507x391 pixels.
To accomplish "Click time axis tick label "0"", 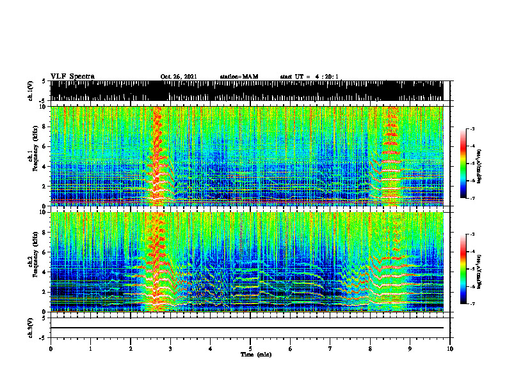I will coord(51,349).
